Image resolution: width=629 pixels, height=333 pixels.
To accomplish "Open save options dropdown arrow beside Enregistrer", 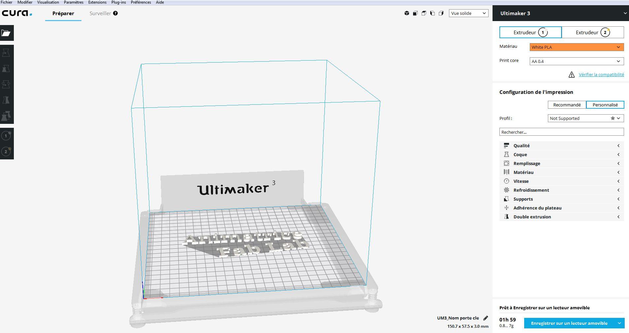I will coord(619,323).
